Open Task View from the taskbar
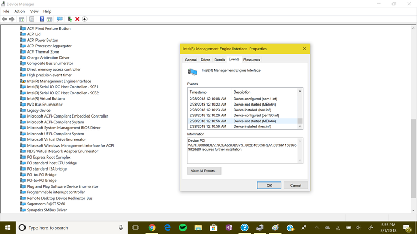The height and width of the screenshot is (234, 417). point(136,228)
